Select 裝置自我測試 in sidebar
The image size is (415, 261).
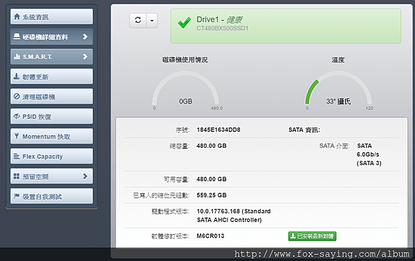(x=52, y=196)
